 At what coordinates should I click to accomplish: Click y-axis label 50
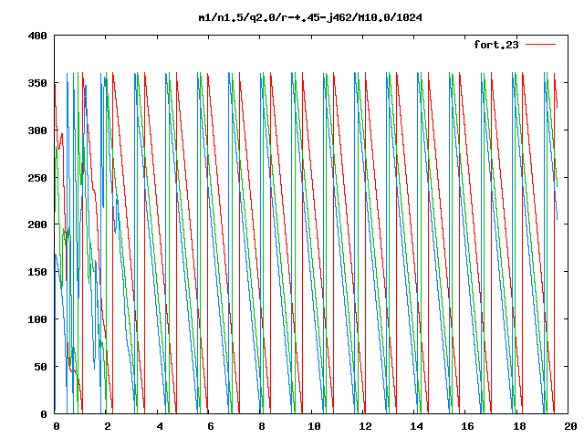click(x=40, y=367)
